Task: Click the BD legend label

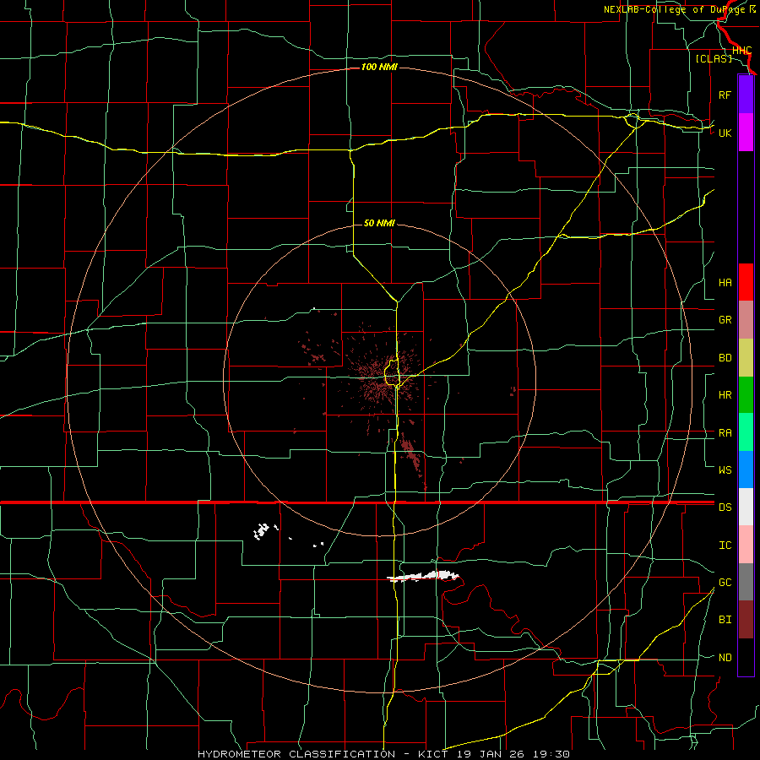Action: (725, 358)
